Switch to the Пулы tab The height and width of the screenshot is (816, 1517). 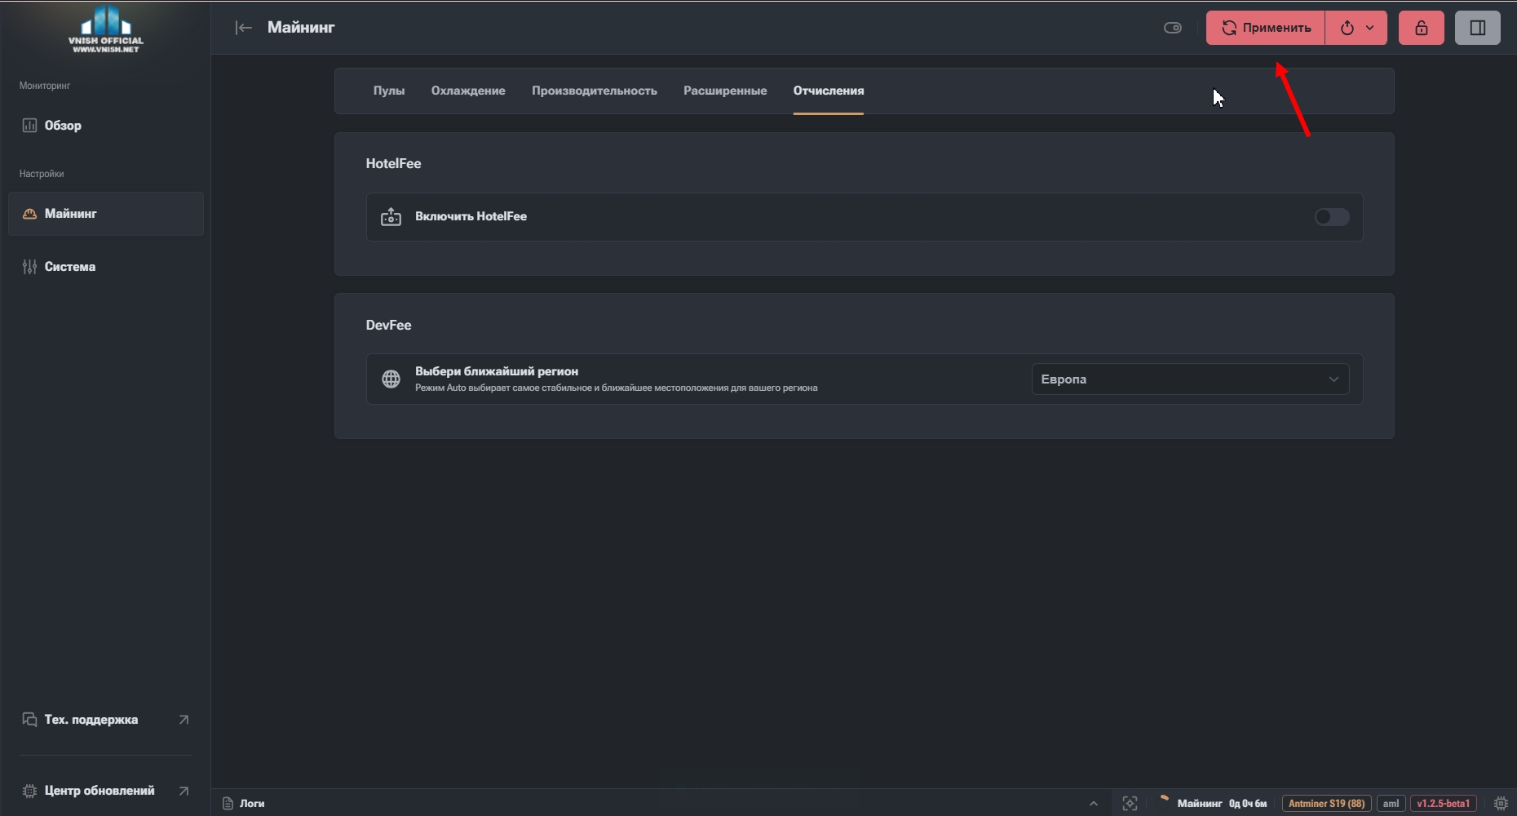(389, 91)
